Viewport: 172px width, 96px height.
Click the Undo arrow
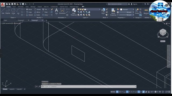[26, 4]
